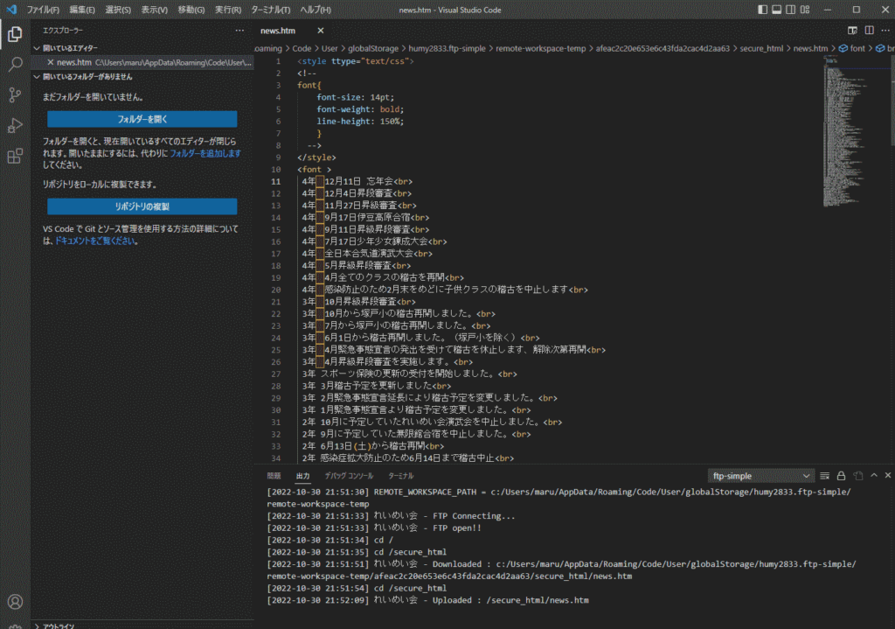
Task: Open the Source Control view
Action: pos(15,95)
